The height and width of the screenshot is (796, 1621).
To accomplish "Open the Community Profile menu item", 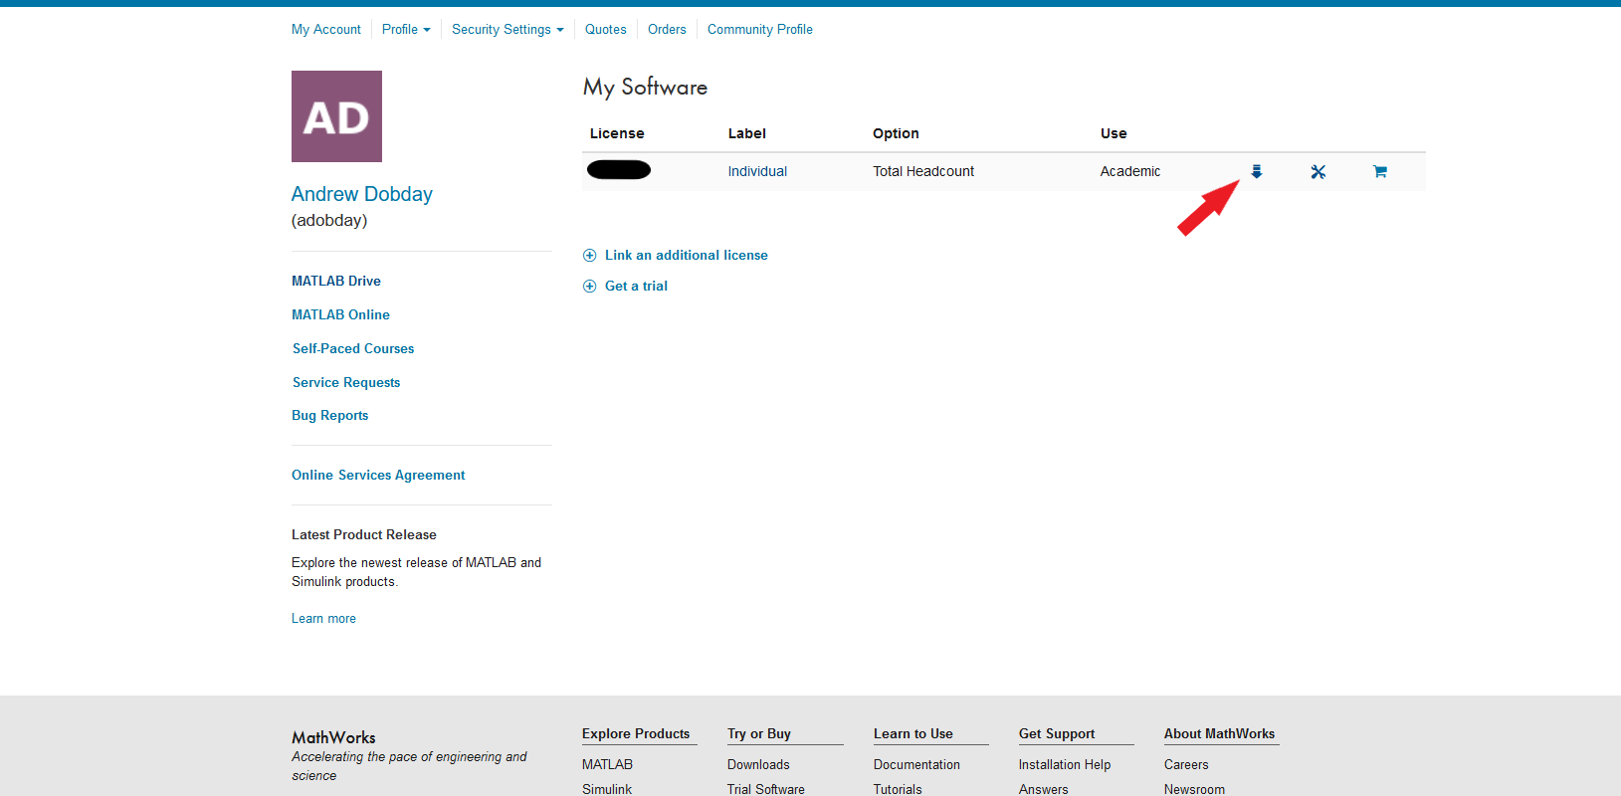I will (760, 29).
